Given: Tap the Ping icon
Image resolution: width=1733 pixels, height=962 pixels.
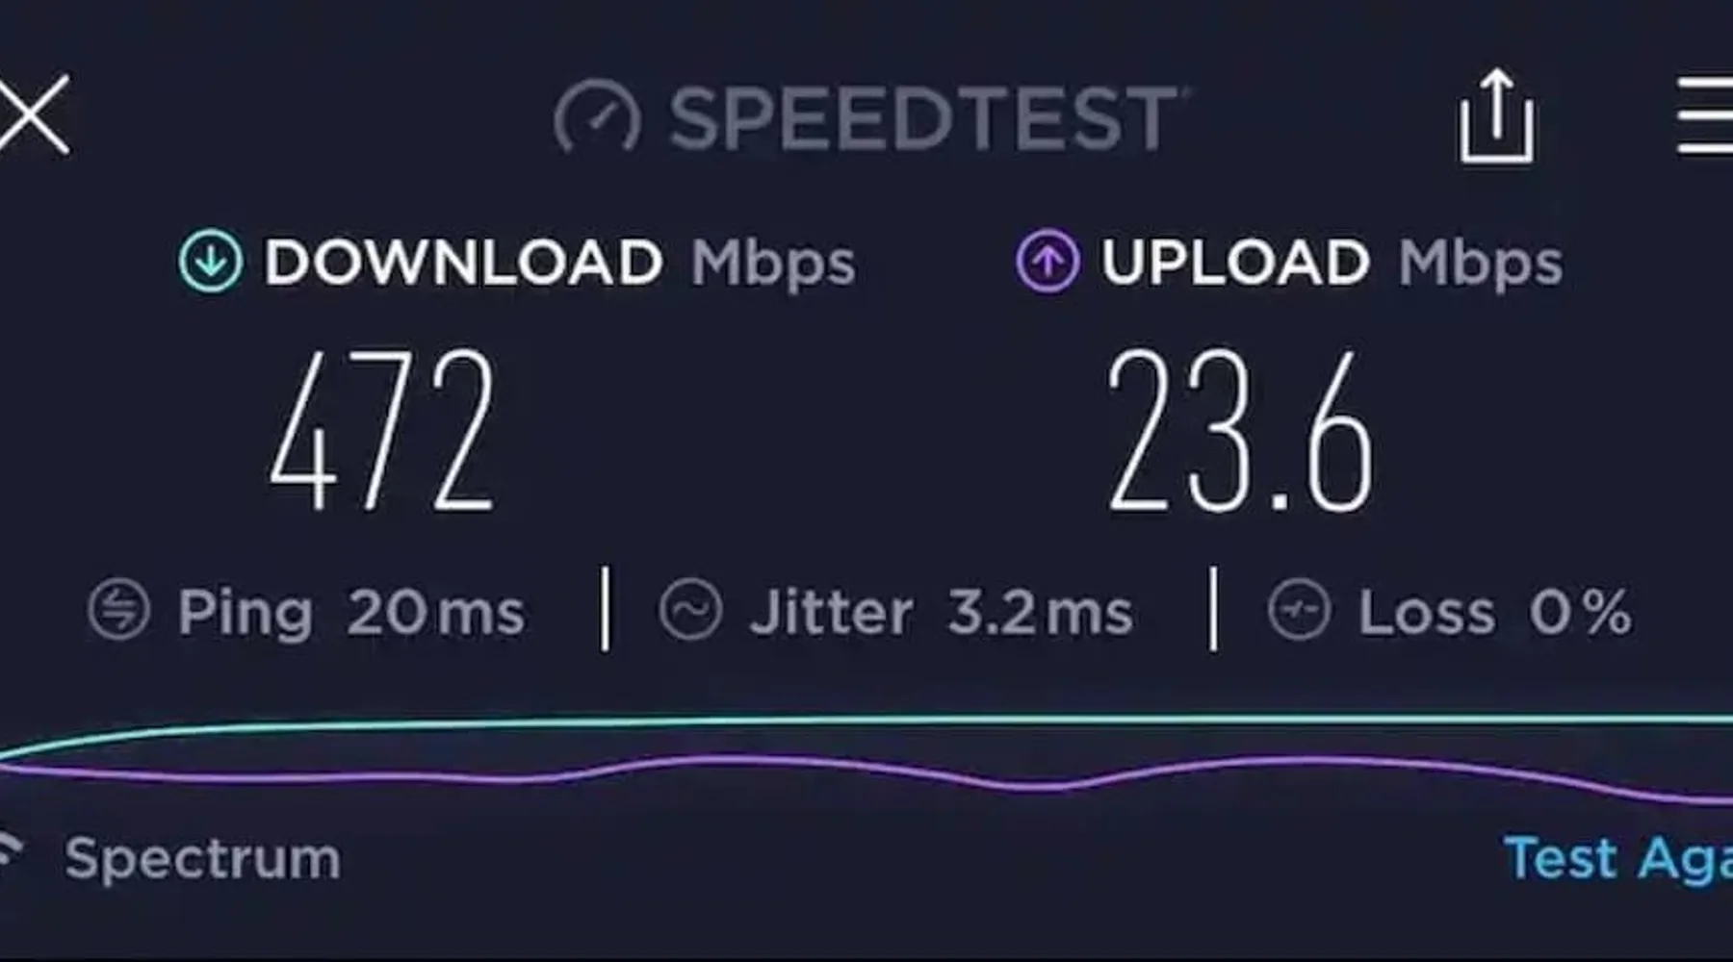Looking at the screenshot, I should (118, 610).
